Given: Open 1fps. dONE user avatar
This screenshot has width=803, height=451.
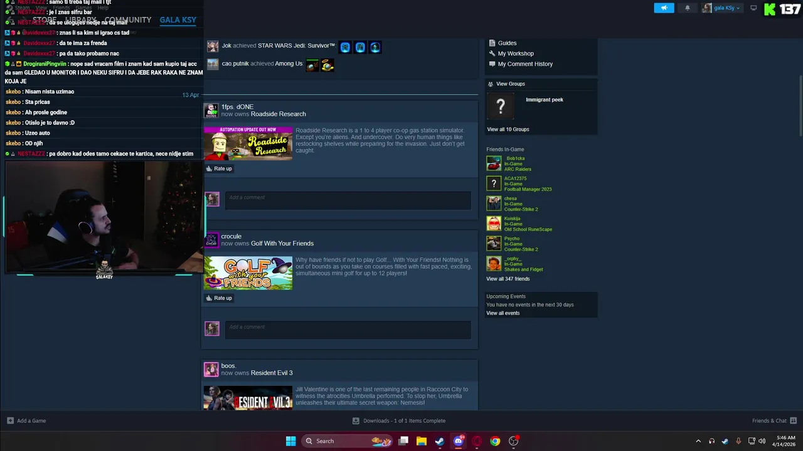Looking at the screenshot, I should 212,110.
